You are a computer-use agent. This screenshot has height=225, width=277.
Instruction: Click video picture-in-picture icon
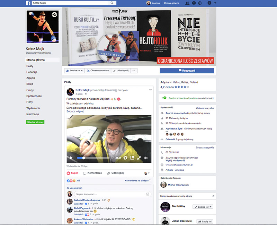click(x=132, y=158)
